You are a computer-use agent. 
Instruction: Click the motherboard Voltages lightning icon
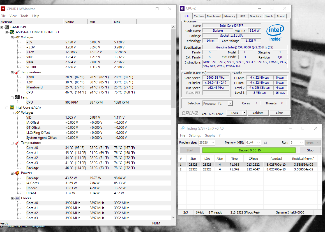coord(17,37)
